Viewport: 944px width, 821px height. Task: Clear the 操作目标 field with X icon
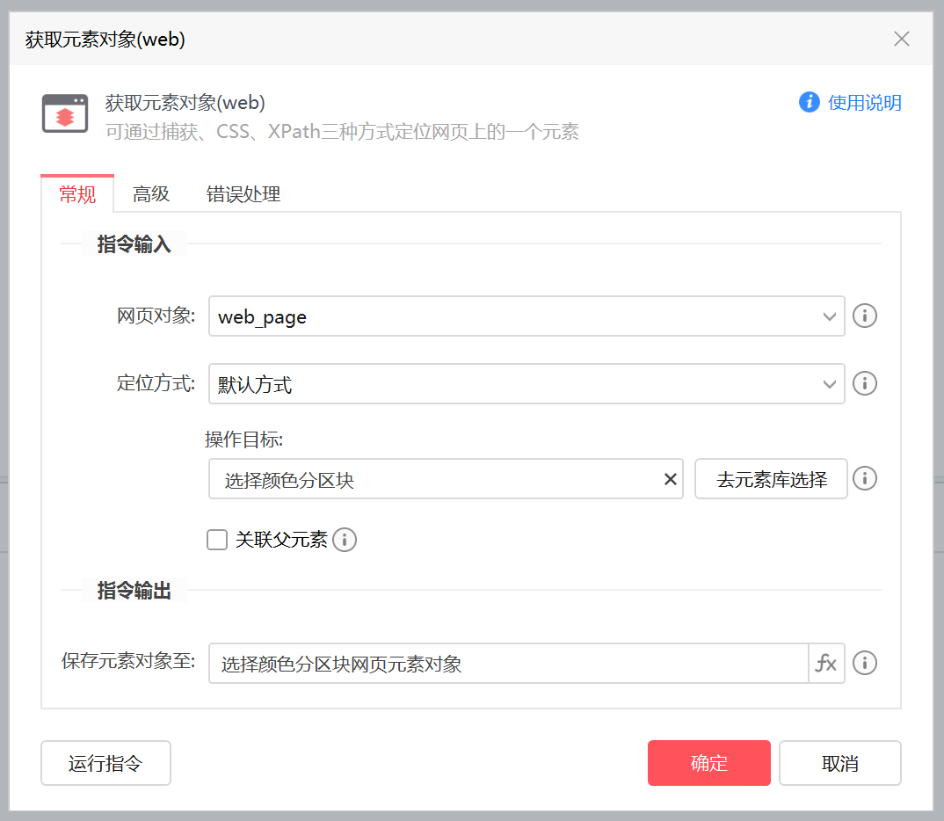pyautogui.click(x=670, y=479)
